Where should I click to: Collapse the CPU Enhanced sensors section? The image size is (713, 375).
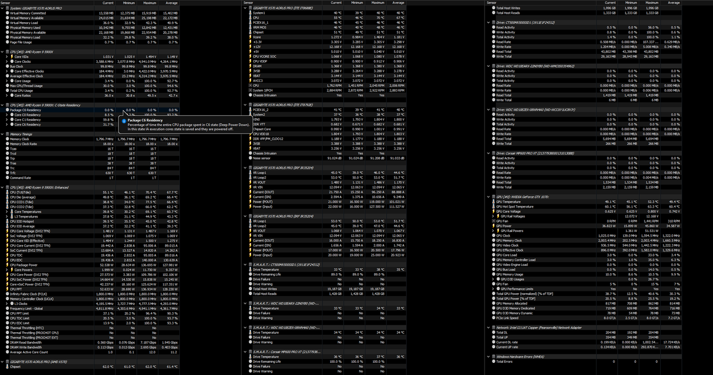point(3,187)
